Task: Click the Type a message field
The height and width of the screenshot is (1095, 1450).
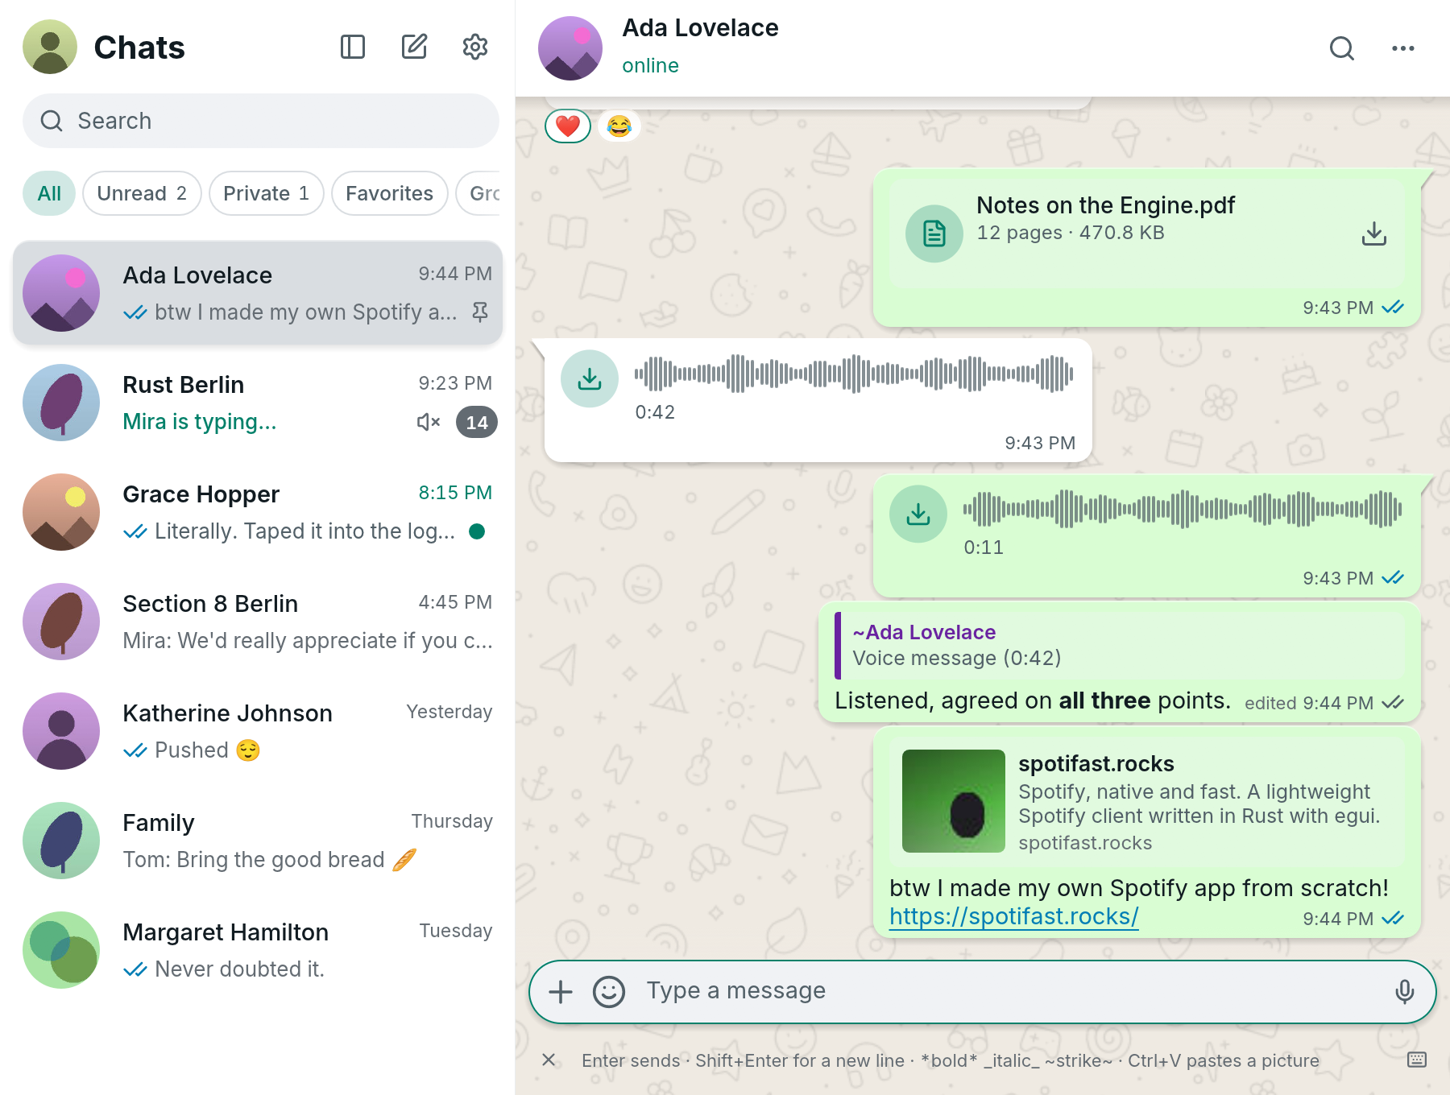Action: 1011,991
